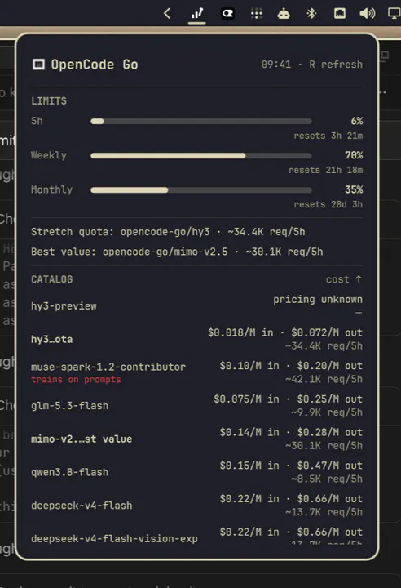Click the R refresh label

(x=336, y=65)
